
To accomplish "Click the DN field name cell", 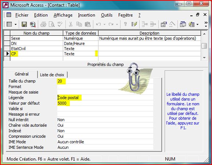I will click(36, 43).
